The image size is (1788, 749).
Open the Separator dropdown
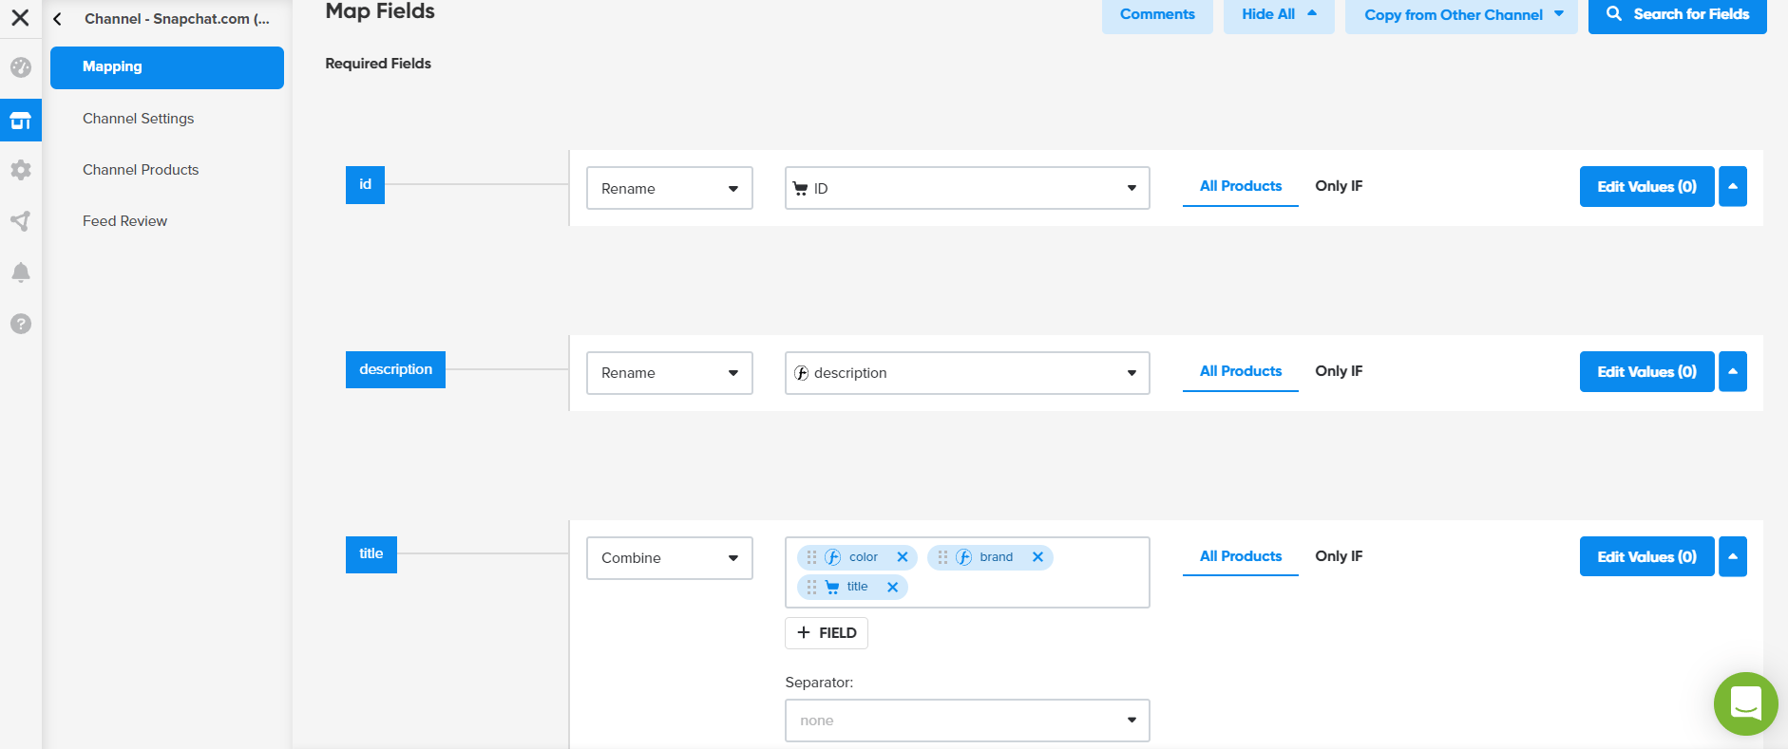[x=966, y=721]
